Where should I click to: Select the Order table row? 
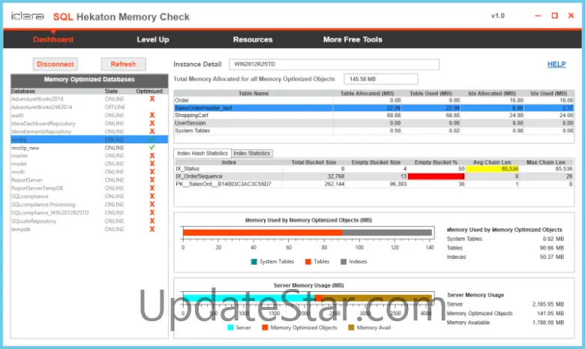(x=373, y=101)
